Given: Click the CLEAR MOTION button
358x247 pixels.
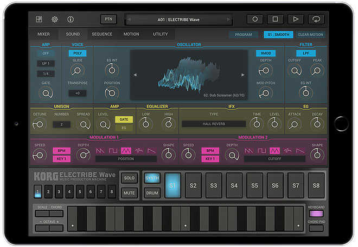Looking at the screenshot, I should click(x=310, y=35).
